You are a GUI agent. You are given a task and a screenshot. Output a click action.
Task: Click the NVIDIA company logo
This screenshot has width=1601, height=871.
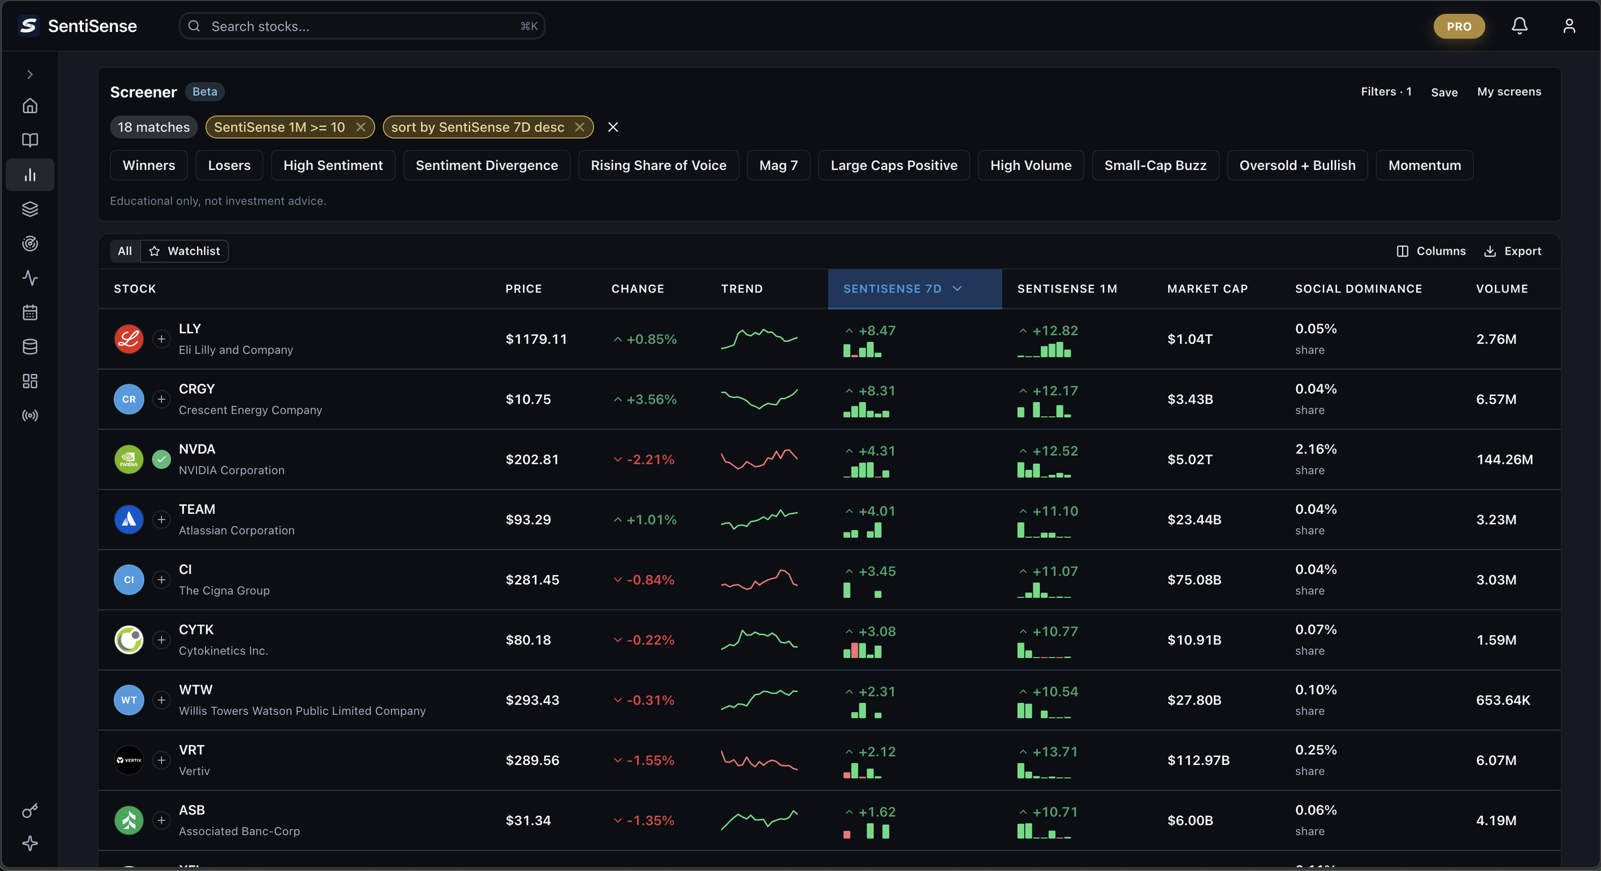coord(129,460)
